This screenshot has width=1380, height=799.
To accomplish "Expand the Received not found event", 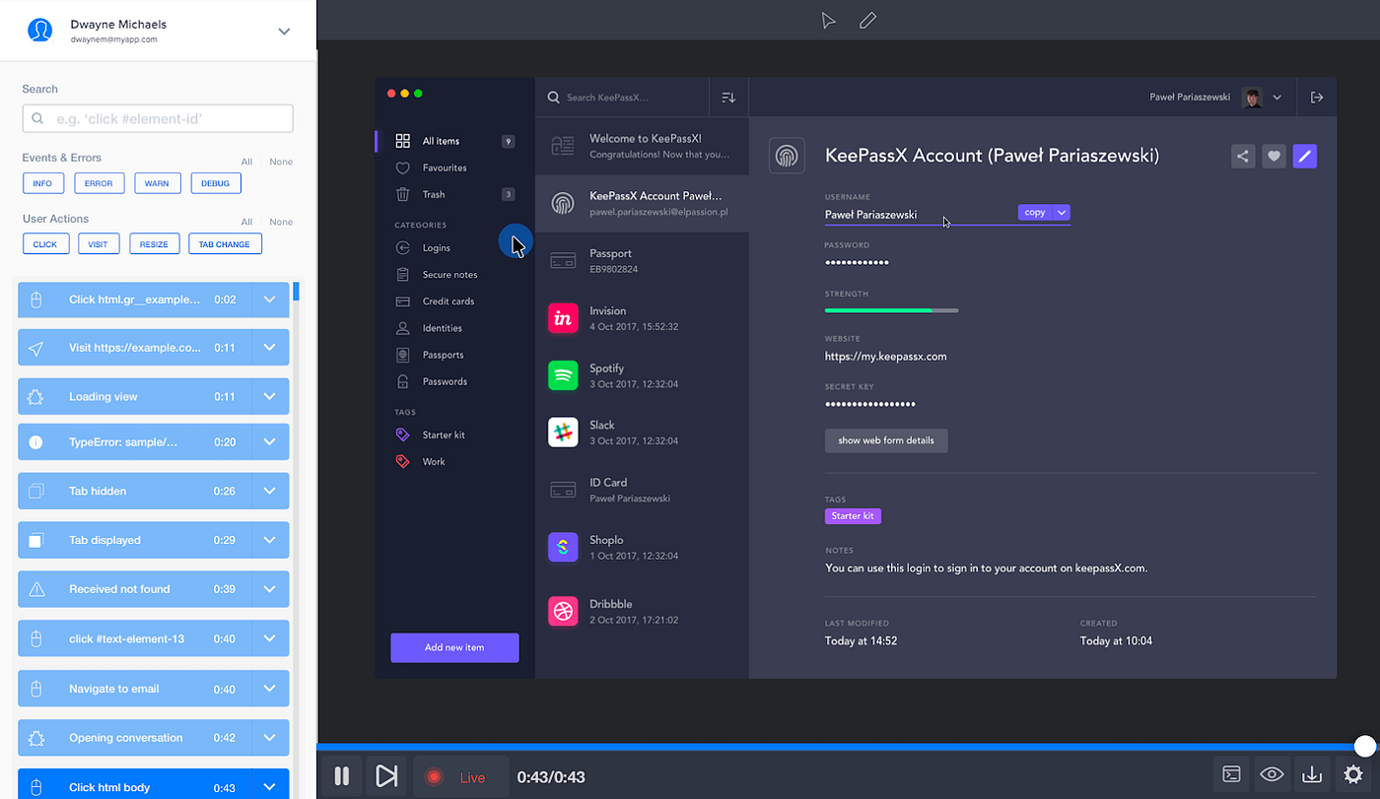I will [x=270, y=589].
